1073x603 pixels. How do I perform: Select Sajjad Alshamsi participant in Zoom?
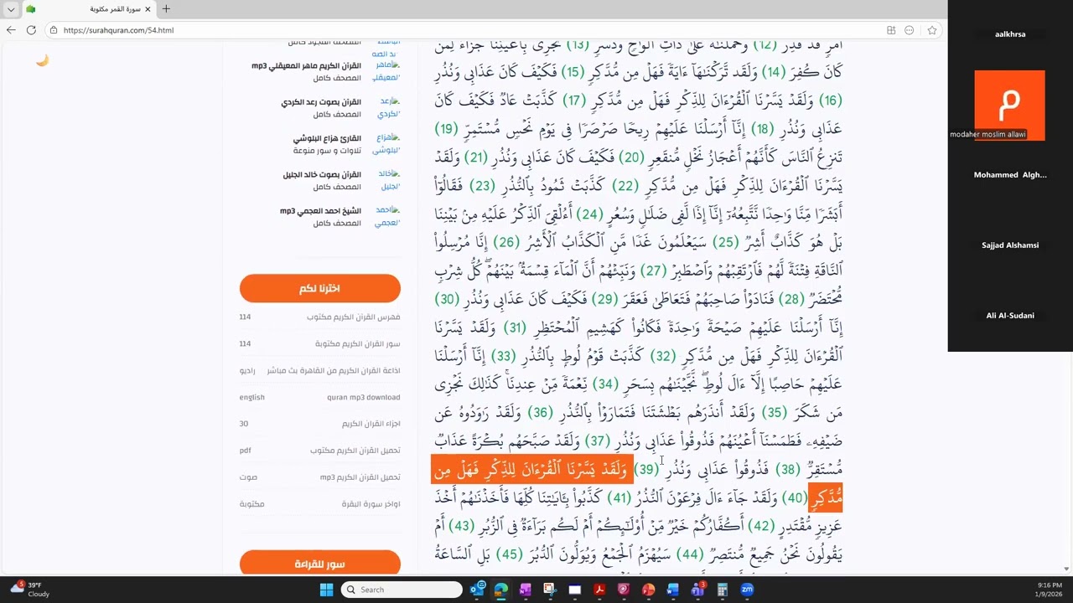pos(1010,245)
